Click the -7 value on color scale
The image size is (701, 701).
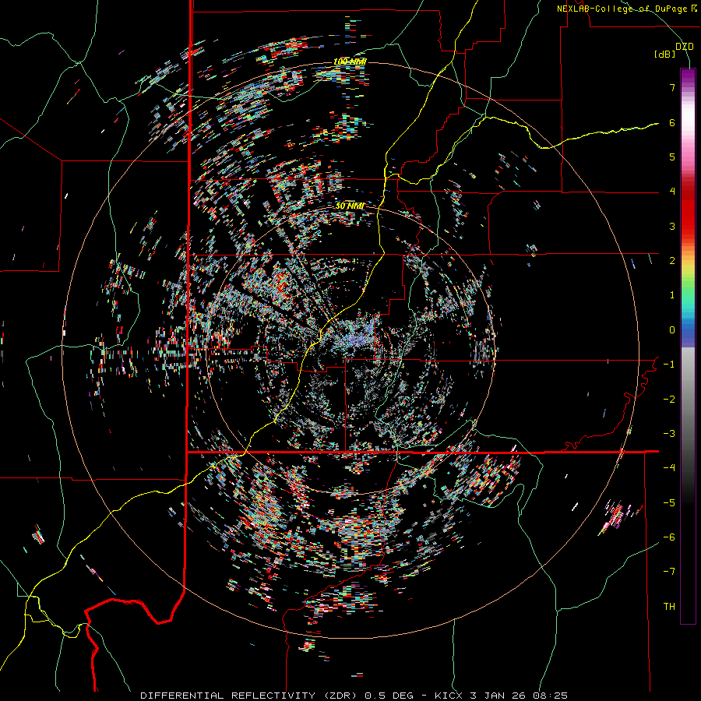(669, 572)
